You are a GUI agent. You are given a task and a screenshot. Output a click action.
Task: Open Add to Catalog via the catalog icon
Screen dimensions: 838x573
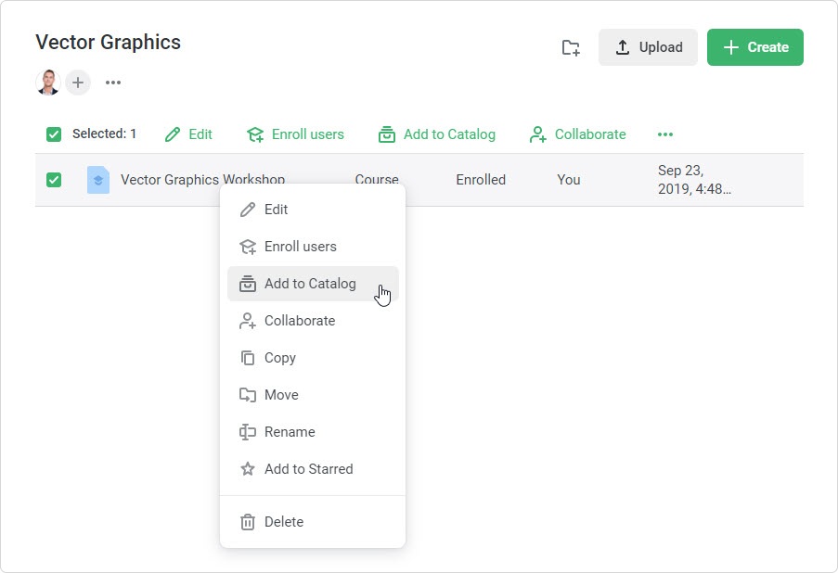pos(385,134)
